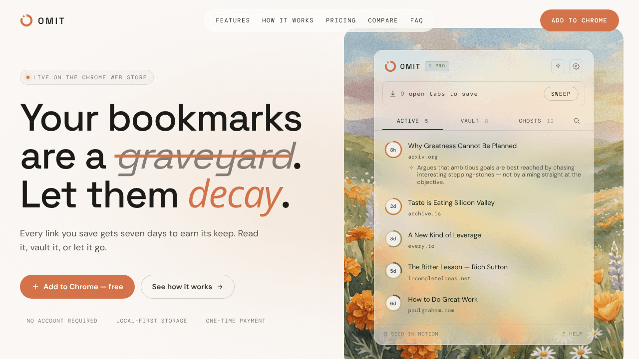Open Why Greatness Cannot Be Planned
Viewport: 639px width, 359px height.
click(x=462, y=146)
